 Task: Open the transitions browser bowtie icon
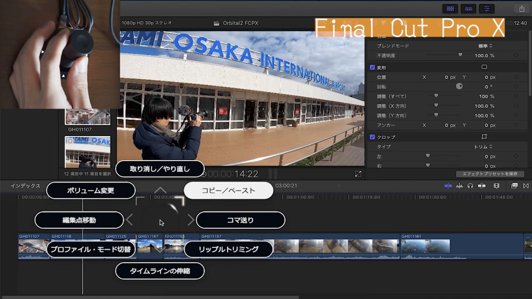[526, 186]
